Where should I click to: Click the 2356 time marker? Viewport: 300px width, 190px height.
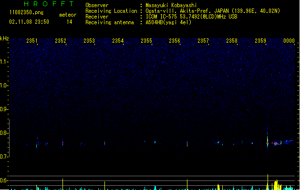[175, 41]
